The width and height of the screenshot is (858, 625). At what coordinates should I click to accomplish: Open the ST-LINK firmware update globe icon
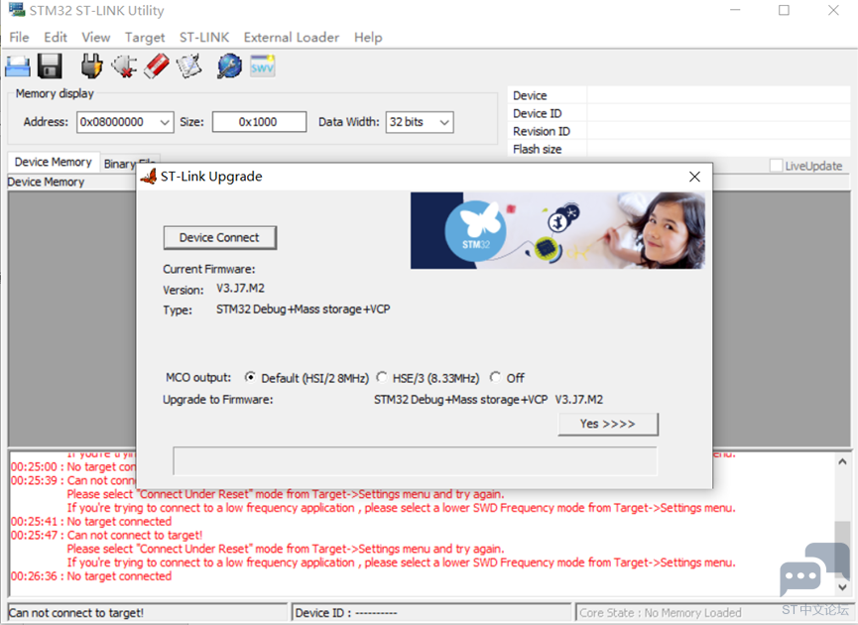point(229,66)
